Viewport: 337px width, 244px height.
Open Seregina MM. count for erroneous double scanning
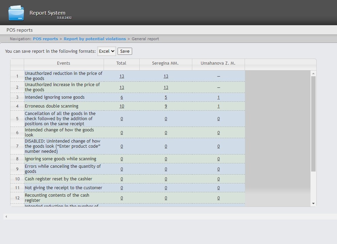166,106
